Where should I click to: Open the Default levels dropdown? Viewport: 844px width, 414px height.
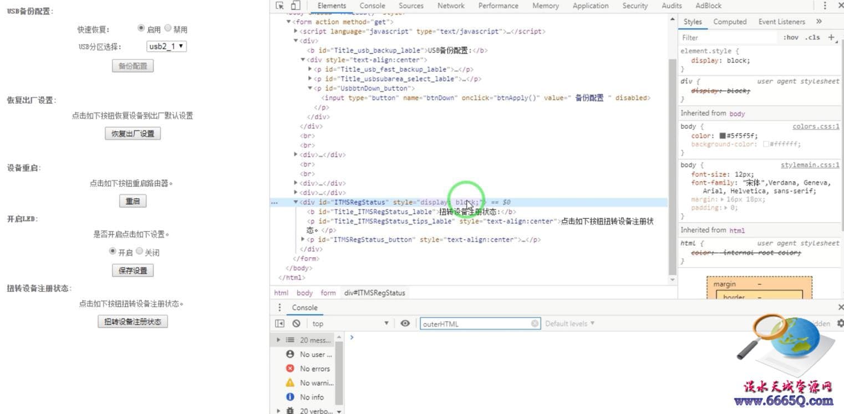pos(570,324)
